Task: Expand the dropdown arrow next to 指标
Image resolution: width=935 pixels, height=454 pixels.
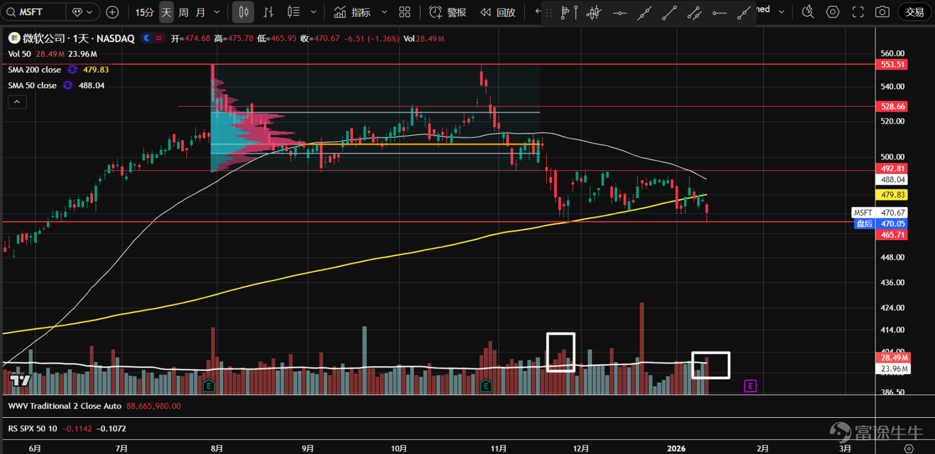Action: 385,12
